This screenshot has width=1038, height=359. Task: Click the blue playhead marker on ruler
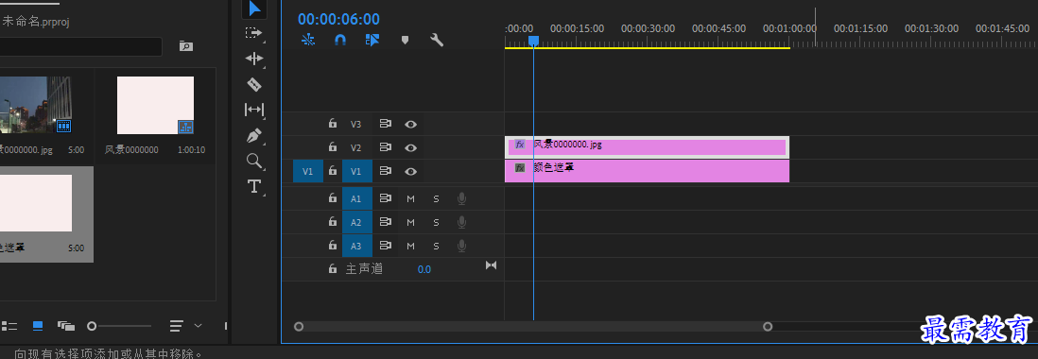(533, 41)
